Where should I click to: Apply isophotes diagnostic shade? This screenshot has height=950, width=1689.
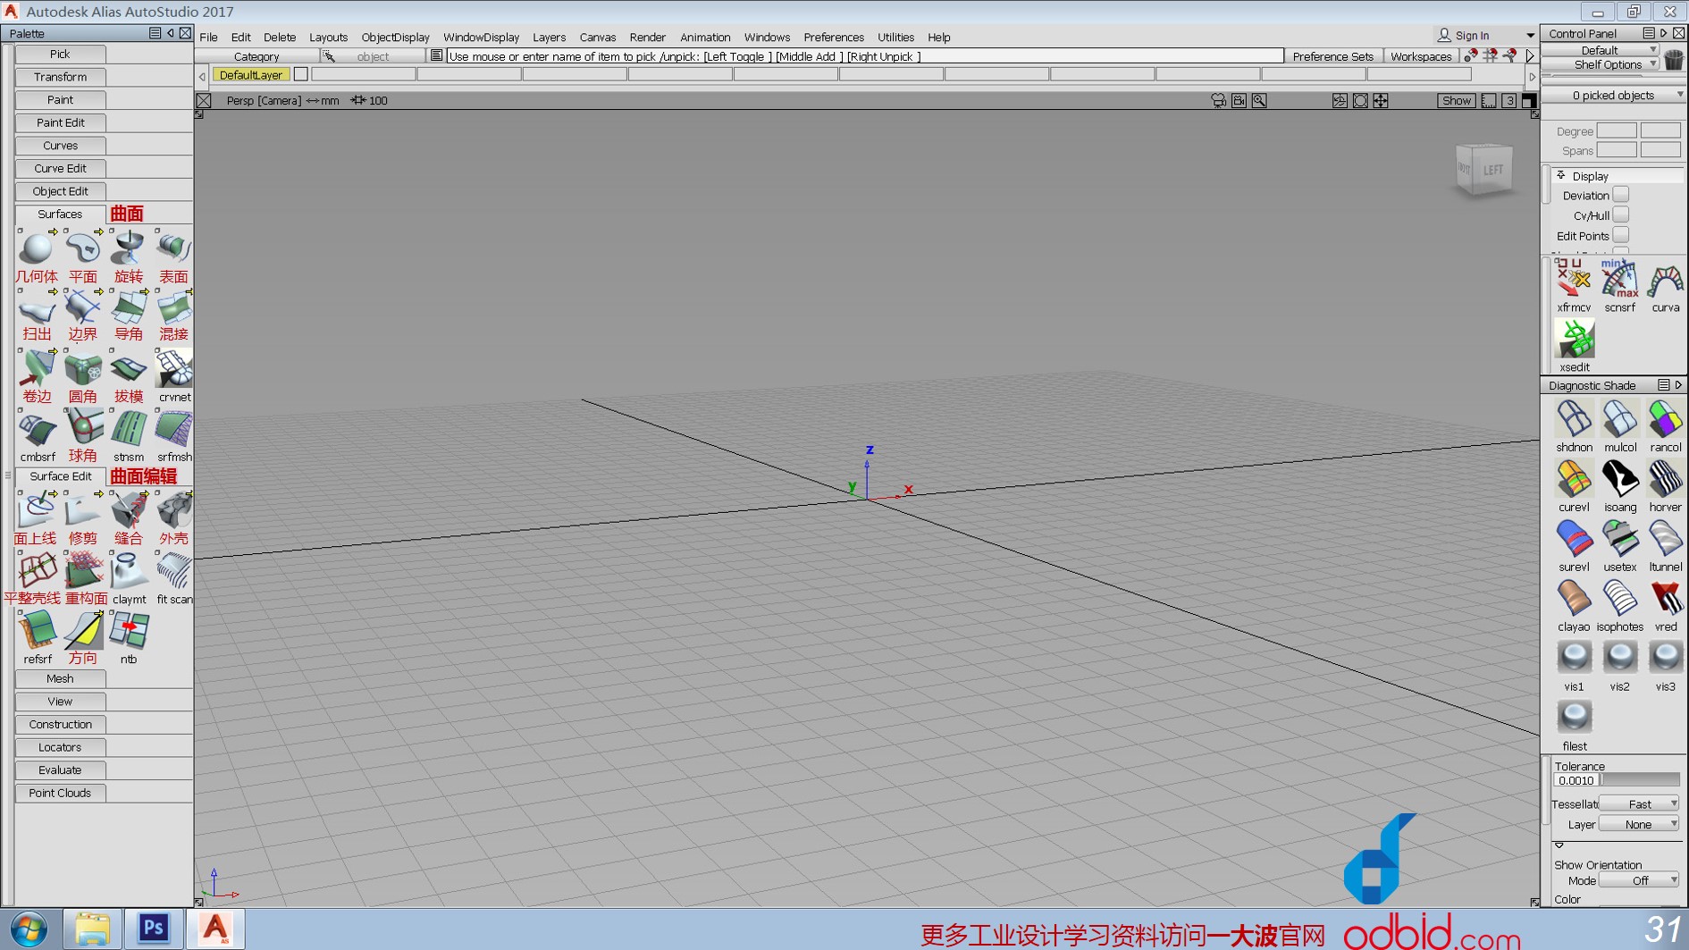pyautogui.click(x=1619, y=599)
